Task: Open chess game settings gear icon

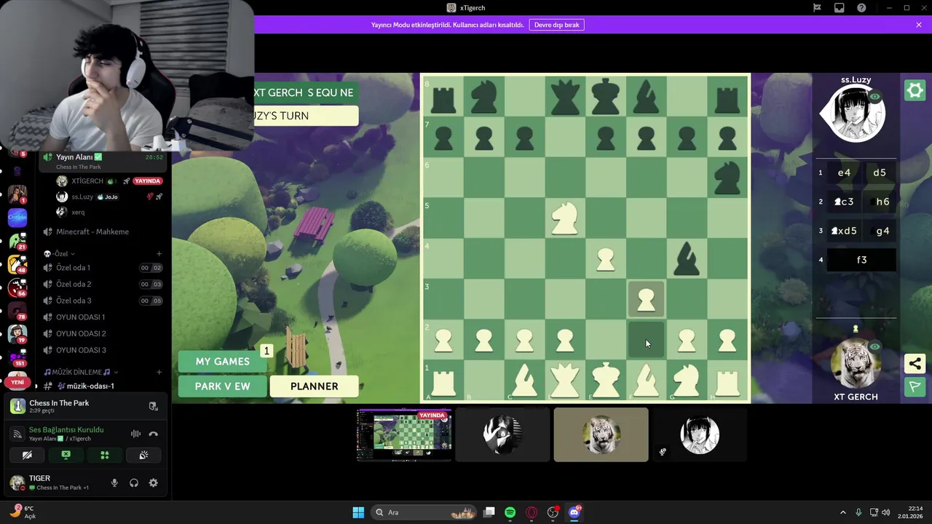Action: pos(915,90)
